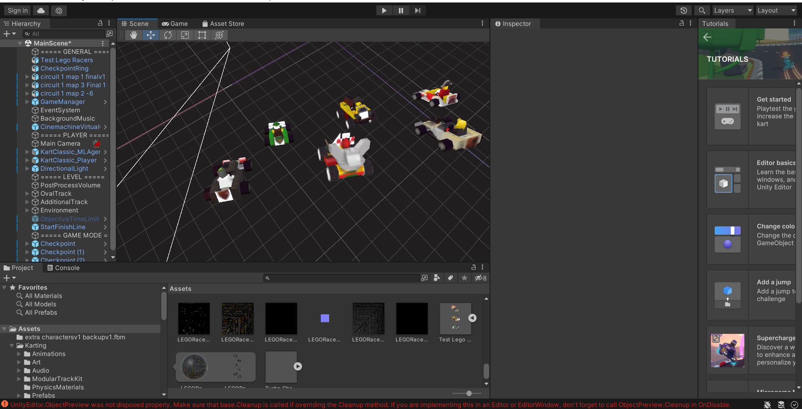This screenshot has width=802, height=409.
Task: Select the Transform combined tool
Action: pyautogui.click(x=219, y=35)
